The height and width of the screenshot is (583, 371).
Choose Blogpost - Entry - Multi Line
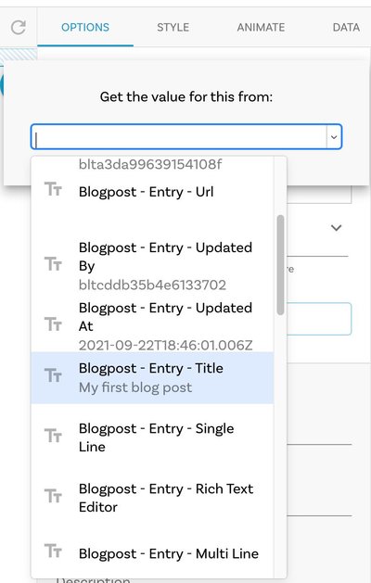[x=152, y=553]
